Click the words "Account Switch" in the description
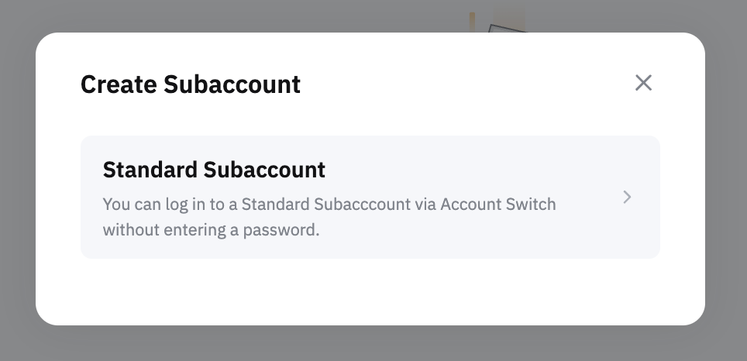 coord(498,205)
